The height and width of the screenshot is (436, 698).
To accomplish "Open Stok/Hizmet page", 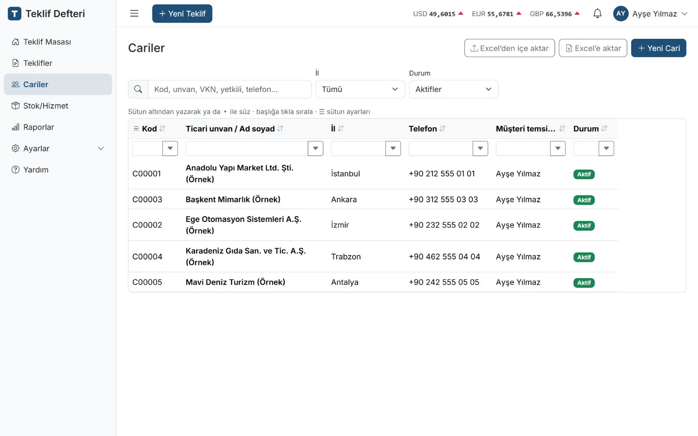I will point(58,106).
